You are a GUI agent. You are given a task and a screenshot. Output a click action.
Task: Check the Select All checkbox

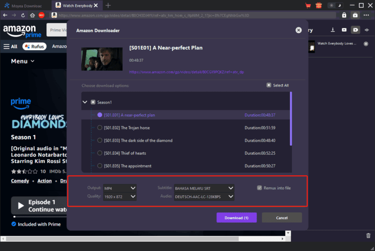tap(269, 85)
